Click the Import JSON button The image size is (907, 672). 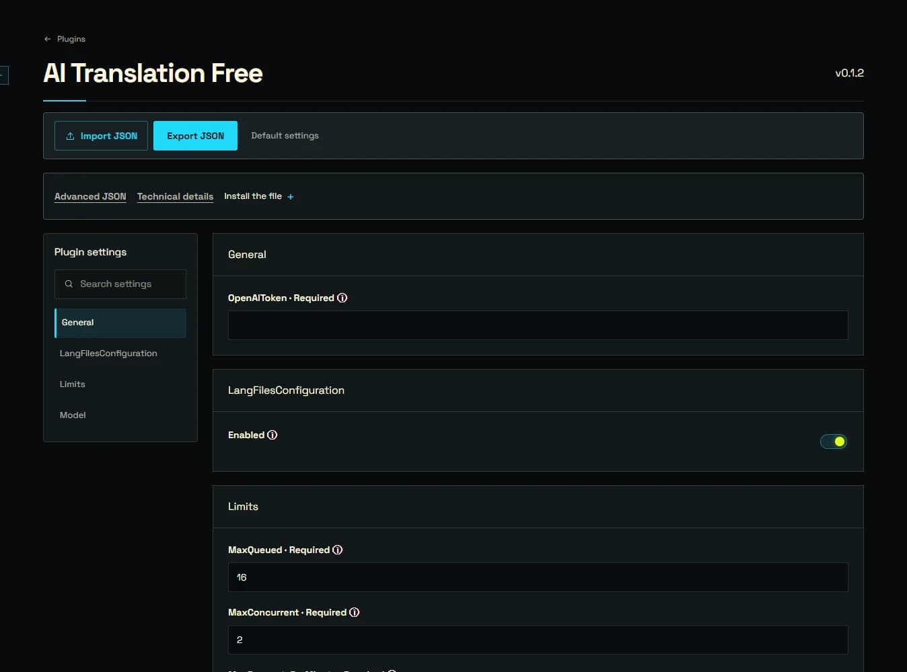[101, 136]
